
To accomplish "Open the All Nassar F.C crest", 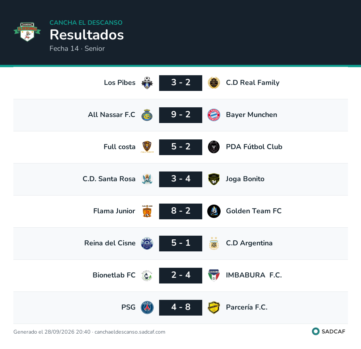I will tap(147, 115).
